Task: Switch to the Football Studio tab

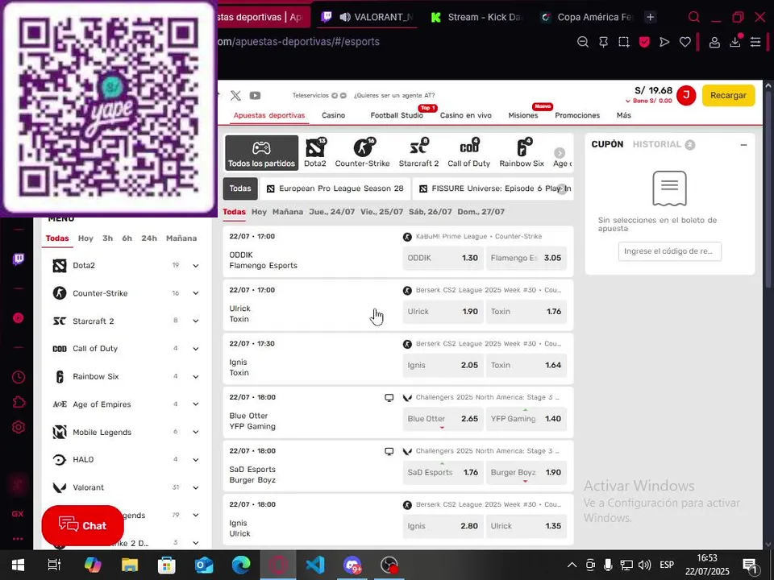Action: pyautogui.click(x=397, y=115)
